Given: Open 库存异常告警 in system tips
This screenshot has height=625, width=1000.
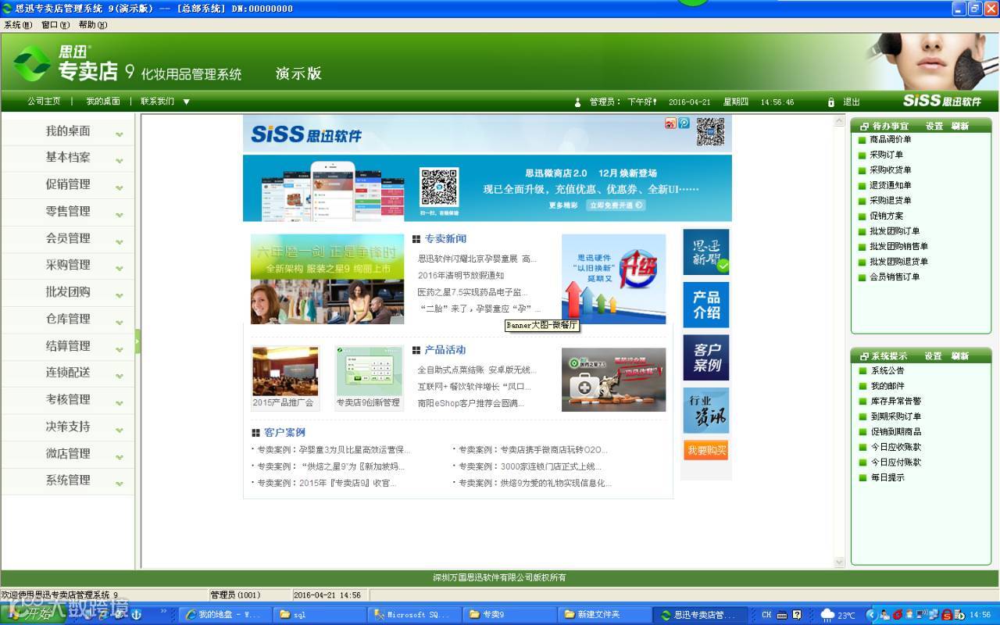Looking at the screenshot, I should pyautogui.click(x=896, y=402).
